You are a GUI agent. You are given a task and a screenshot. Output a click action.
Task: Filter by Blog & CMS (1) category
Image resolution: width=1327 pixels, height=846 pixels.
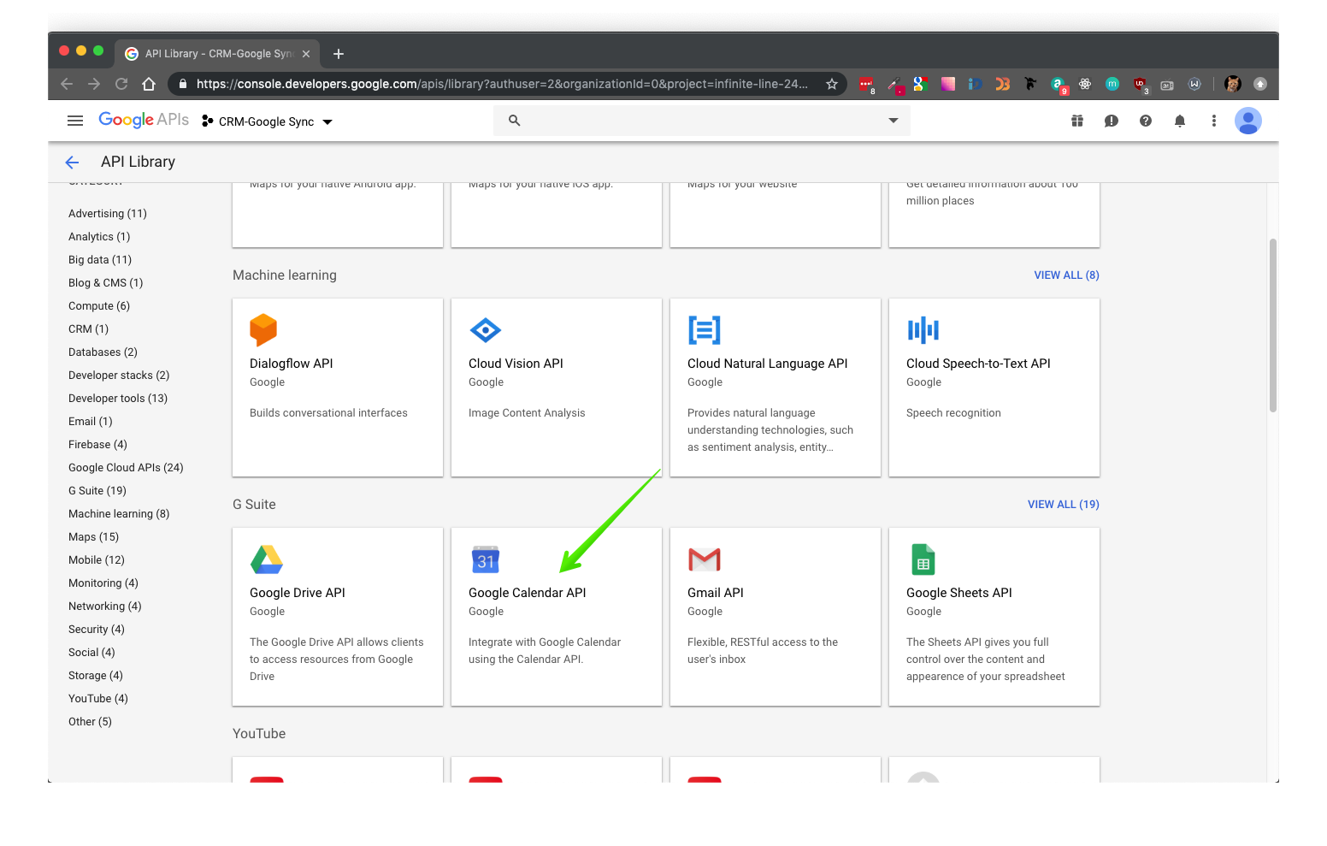106,283
